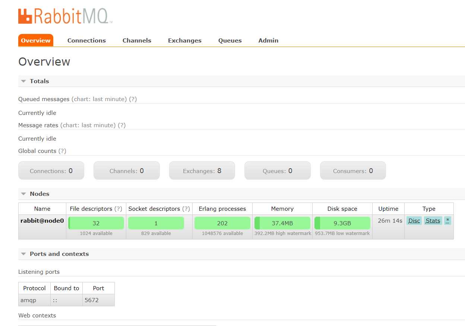Click the Queues: 0 count button
Image resolution: width=465 pixels, height=326 pixels.
[277, 170]
